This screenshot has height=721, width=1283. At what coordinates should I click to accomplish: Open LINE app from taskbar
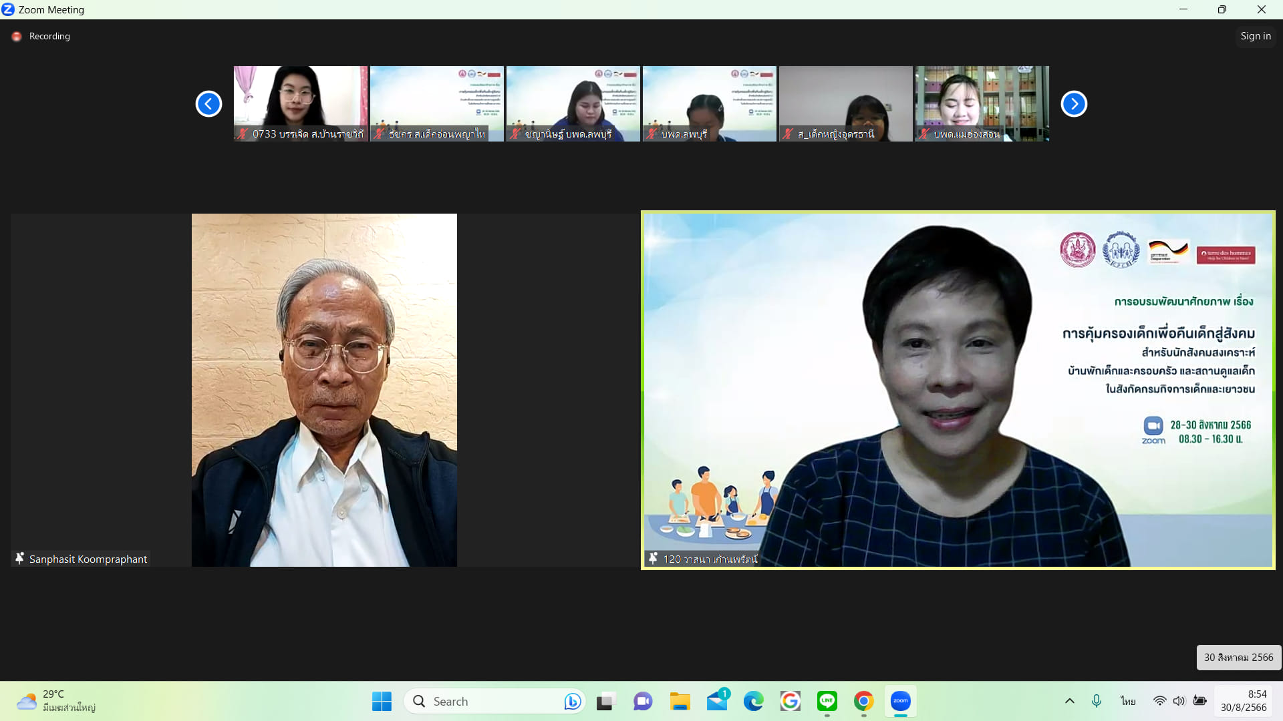(x=827, y=701)
